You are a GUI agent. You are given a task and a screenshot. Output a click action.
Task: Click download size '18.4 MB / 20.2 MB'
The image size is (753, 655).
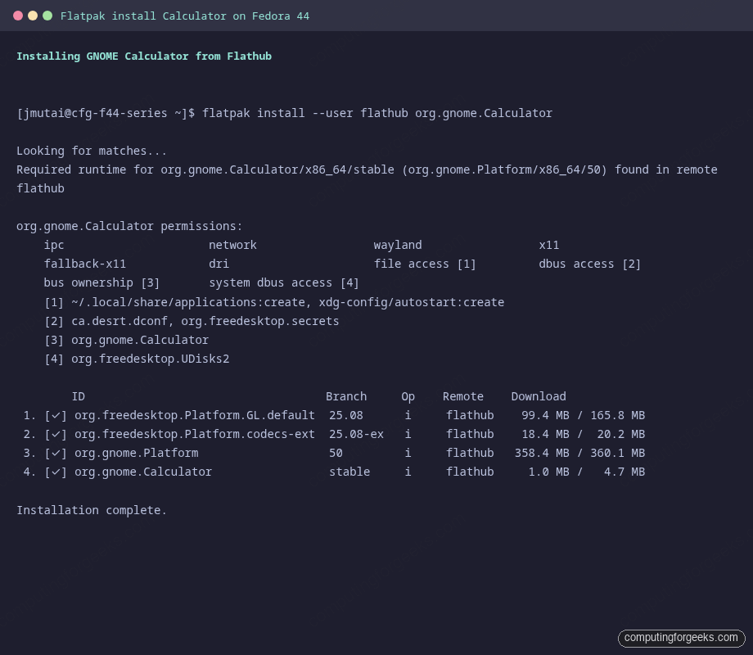point(583,434)
